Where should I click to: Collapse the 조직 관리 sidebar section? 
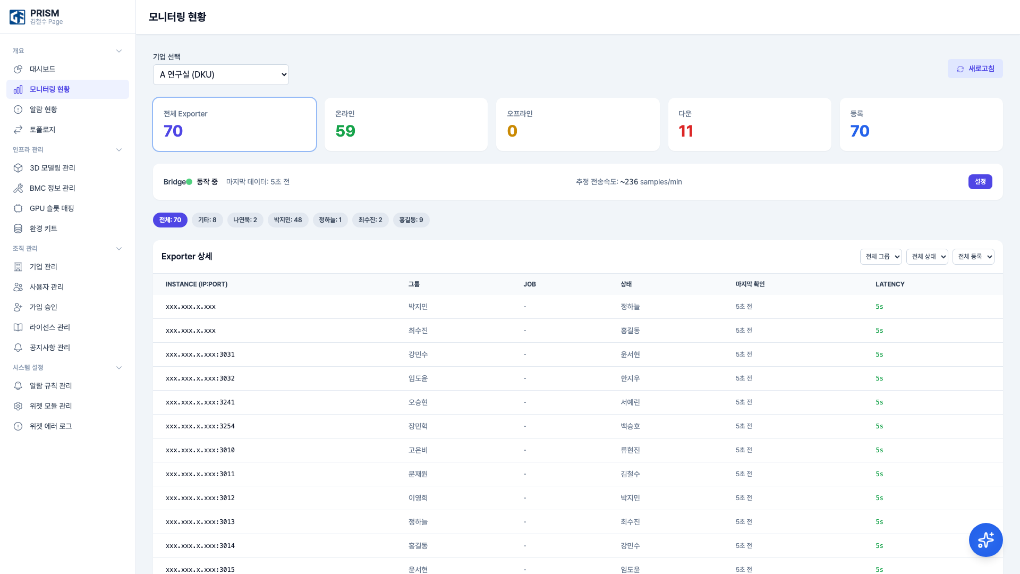pyautogui.click(x=119, y=249)
